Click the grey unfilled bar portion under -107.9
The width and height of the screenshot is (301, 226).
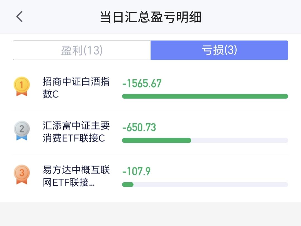tap(211, 185)
